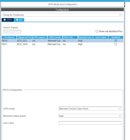Image resolution: width=130 pixels, height=140 pixels.
Task: Click the User Label text field
Action: click(90, 123)
